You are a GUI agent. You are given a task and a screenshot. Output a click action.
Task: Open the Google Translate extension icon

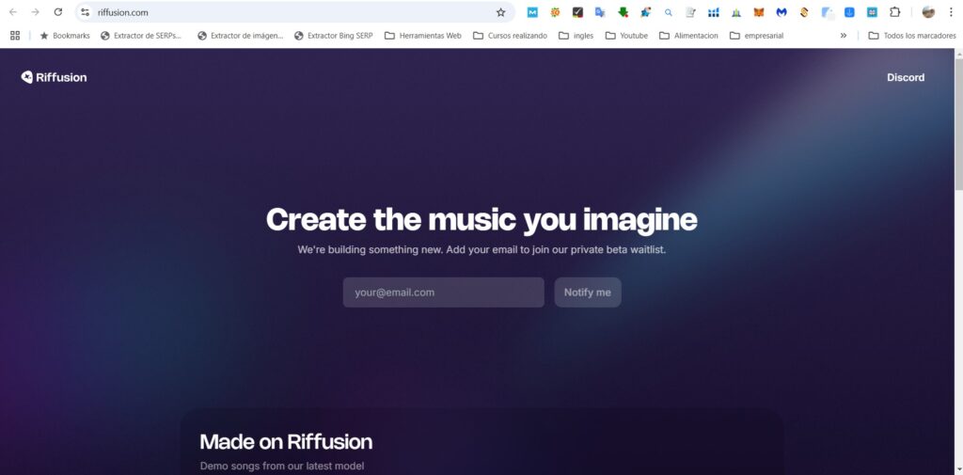point(600,12)
